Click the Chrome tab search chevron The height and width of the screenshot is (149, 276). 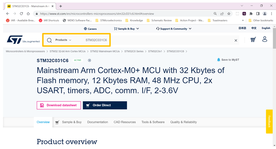[242, 6]
